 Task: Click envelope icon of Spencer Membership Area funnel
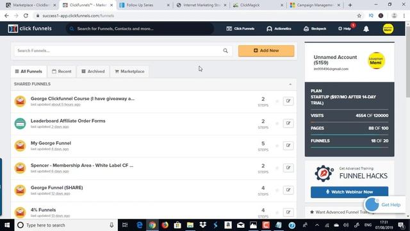click(20, 168)
